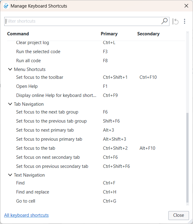Click the Alt+F10 secondary shortcut cell

click(147, 148)
